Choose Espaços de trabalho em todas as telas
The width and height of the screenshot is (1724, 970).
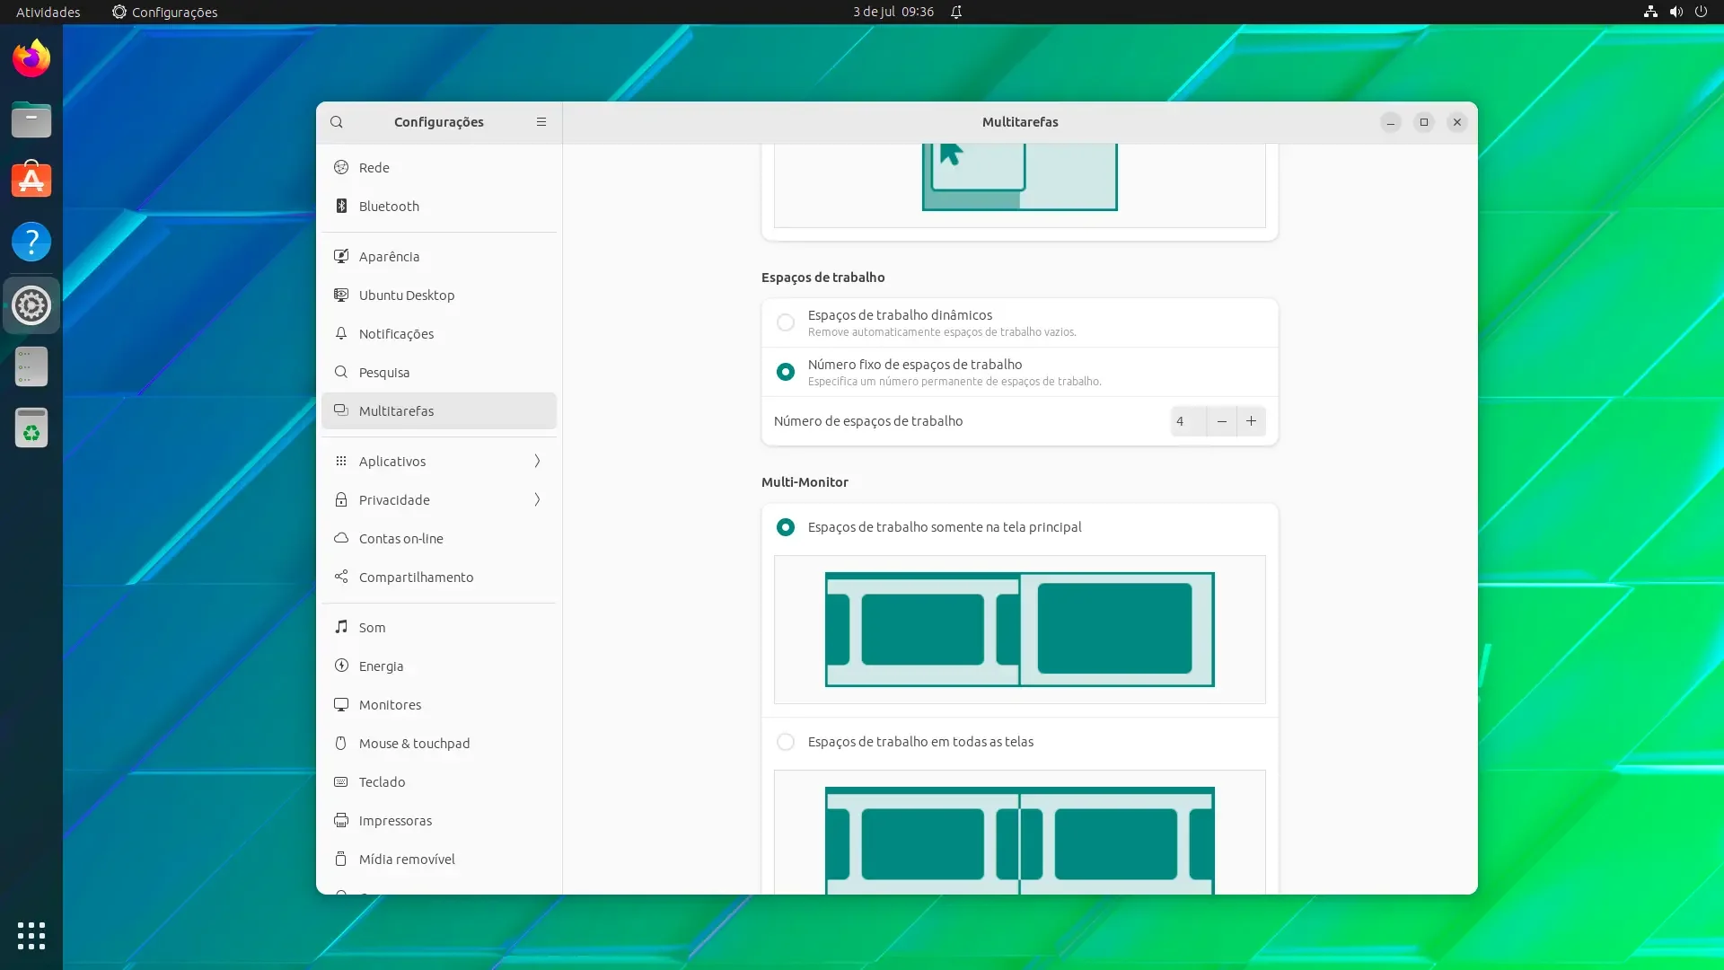point(786,742)
